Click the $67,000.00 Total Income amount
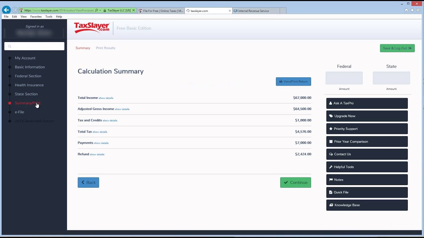Image resolution: width=424 pixels, height=238 pixels. coord(302,98)
